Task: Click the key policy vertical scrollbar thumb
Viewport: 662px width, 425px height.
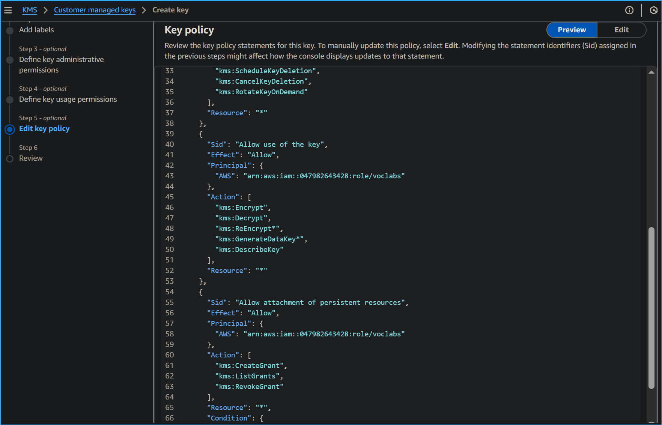Action: [651, 308]
